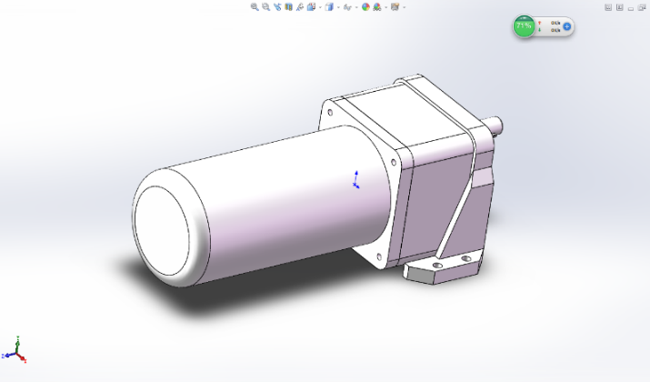Click the Hide/Show Items glasses icon
Image resolution: width=650 pixels, height=382 pixels.
click(x=347, y=7)
